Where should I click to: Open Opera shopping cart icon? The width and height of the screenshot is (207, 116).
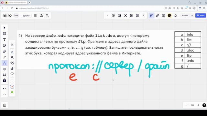coord(200,8)
